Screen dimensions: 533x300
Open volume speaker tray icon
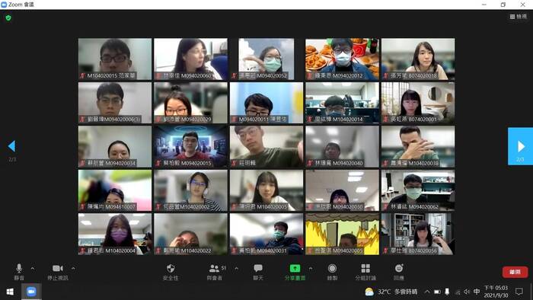tap(467, 292)
